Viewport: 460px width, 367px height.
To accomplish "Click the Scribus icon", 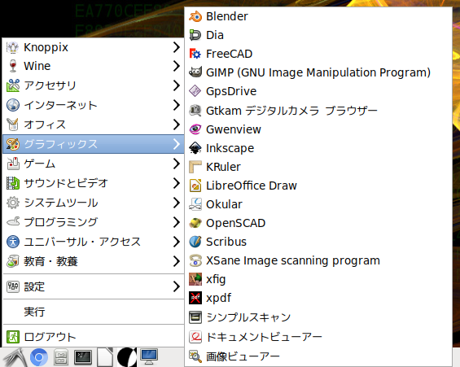I will 195,242.
